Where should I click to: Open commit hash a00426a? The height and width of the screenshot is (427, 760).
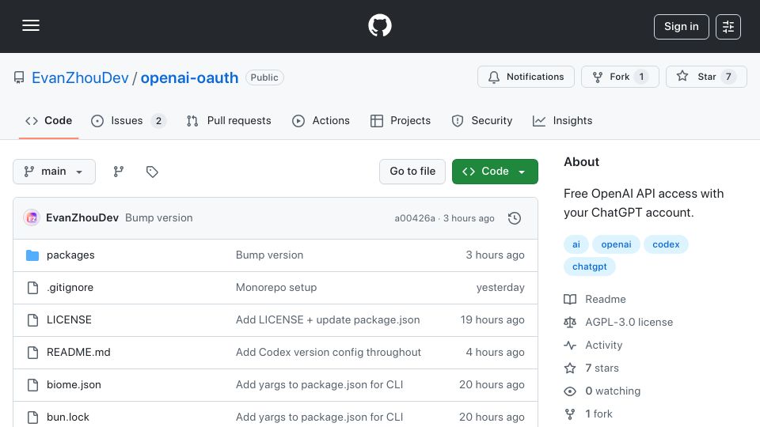(415, 218)
